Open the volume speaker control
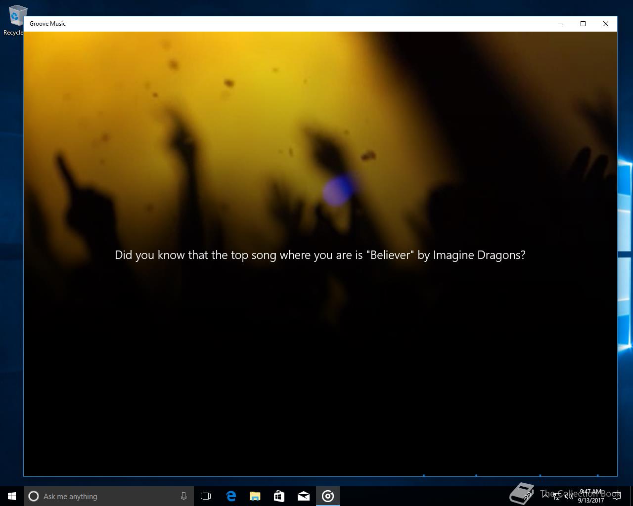Viewport: 633px width, 506px height. (569, 496)
